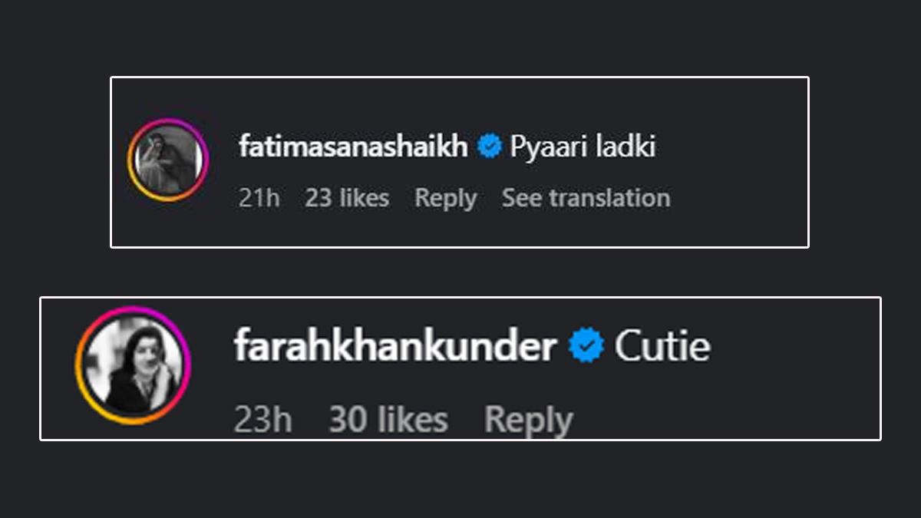The image size is (921, 518).
Task: Click the verified badge beside fatimasanashaikh
Action: [489, 147]
